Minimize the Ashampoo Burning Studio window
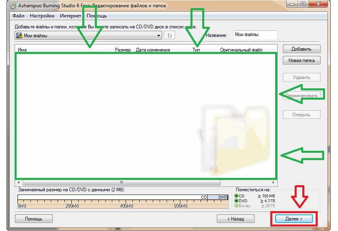Image resolution: width=338 pixels, height=231 pixels. pos(292,4)
